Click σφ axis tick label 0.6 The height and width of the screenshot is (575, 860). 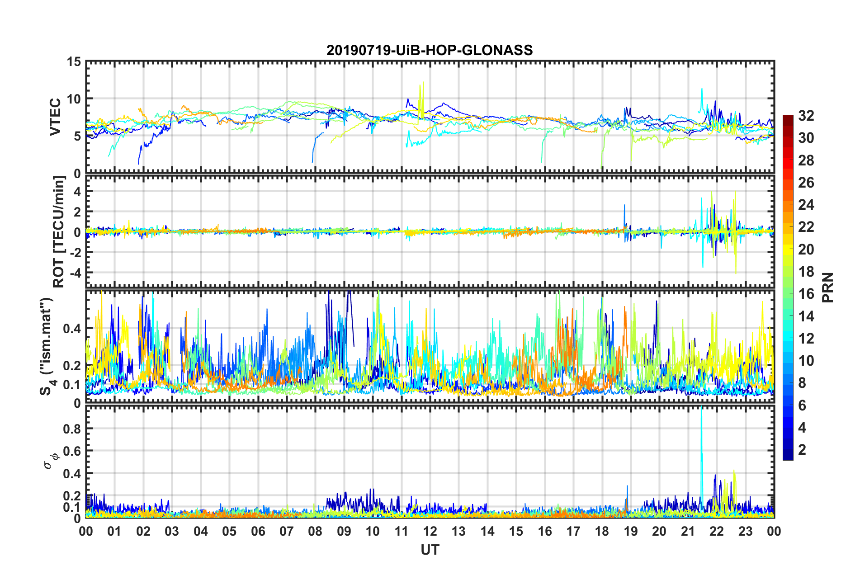[72, 451]
